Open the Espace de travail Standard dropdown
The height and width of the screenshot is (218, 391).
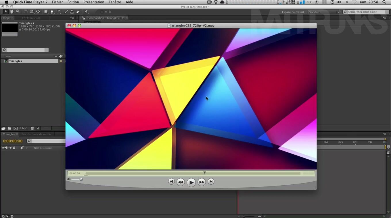coord(324,12)
